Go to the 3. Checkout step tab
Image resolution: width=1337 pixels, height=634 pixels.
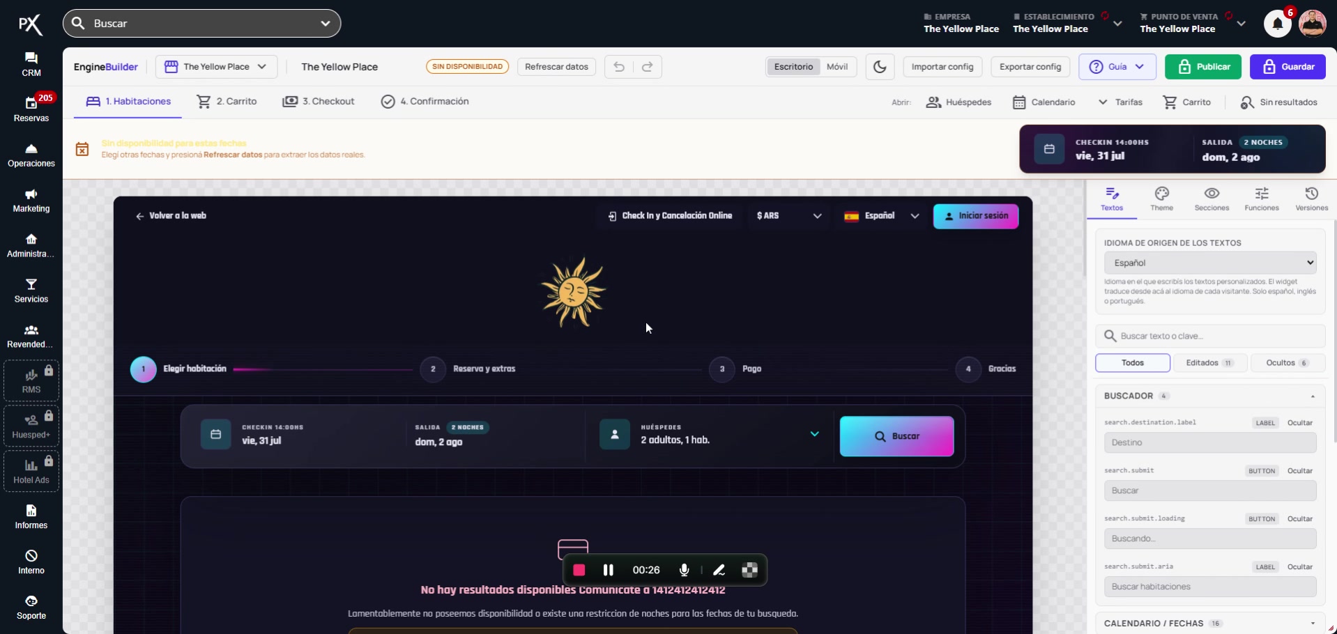(319, 102)
